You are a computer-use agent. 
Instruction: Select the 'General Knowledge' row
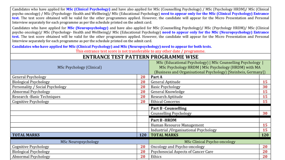coord(168,91)
